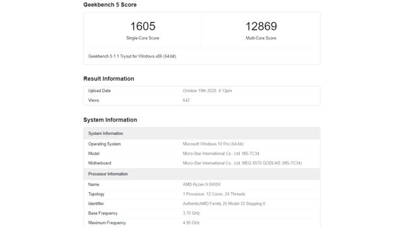This screenshot has height=227, width=404.
Task: Click the Views label
Action: pos(93,100)
